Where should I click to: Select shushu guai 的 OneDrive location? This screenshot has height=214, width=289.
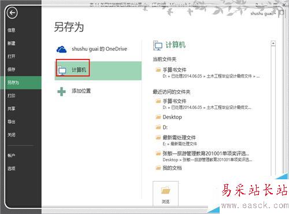point(99,49)
